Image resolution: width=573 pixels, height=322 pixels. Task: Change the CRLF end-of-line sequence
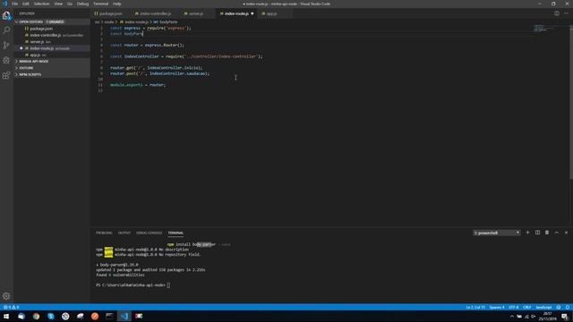point(527,307)
